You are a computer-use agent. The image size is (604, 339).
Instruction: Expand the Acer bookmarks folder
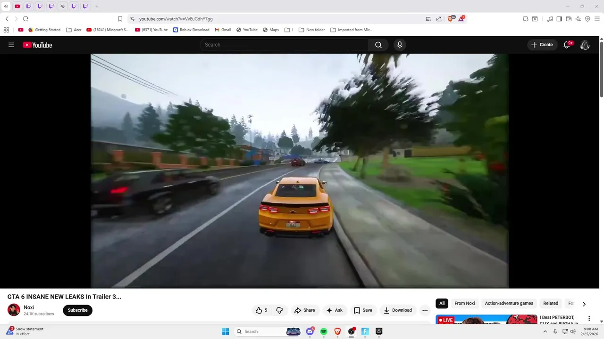pyautogui.click(x=74, y=30)
